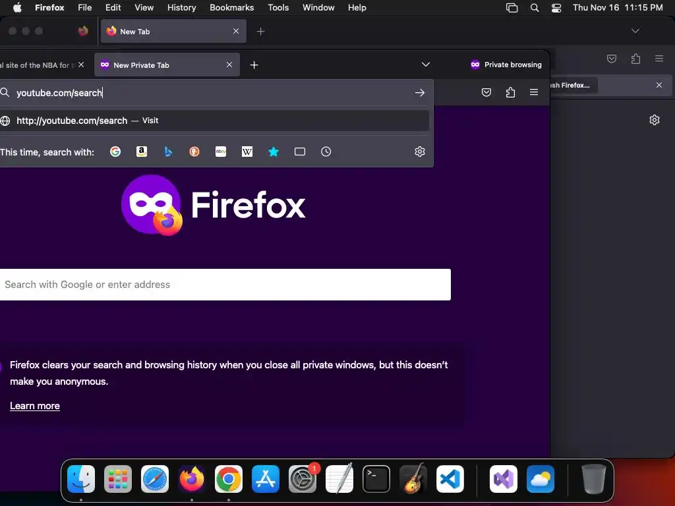Dismiss the Refresh Firefox notification
Viewport: 675px width, 506px height.
click(x=659, y=85)
